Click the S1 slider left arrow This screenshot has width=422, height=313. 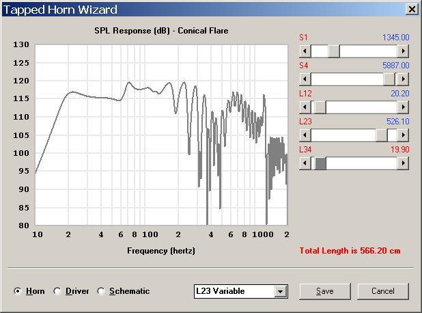pos(305,51)
